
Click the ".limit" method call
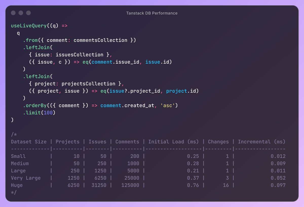click(32, 113)
